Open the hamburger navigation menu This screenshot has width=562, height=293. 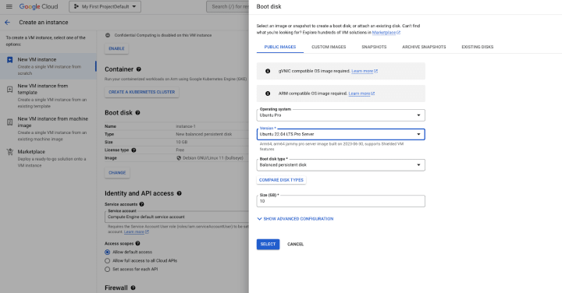click(9, 6)
